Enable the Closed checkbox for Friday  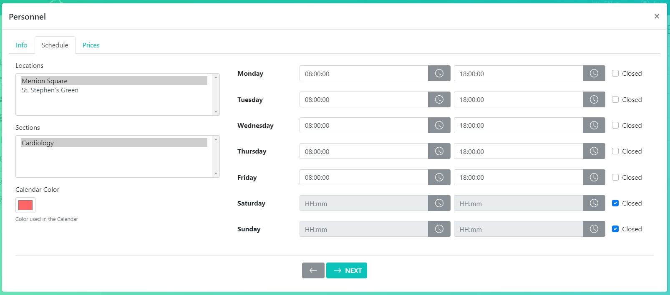[x=615, y=177]
